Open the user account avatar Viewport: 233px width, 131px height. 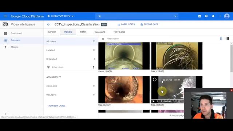click(227, 16)
